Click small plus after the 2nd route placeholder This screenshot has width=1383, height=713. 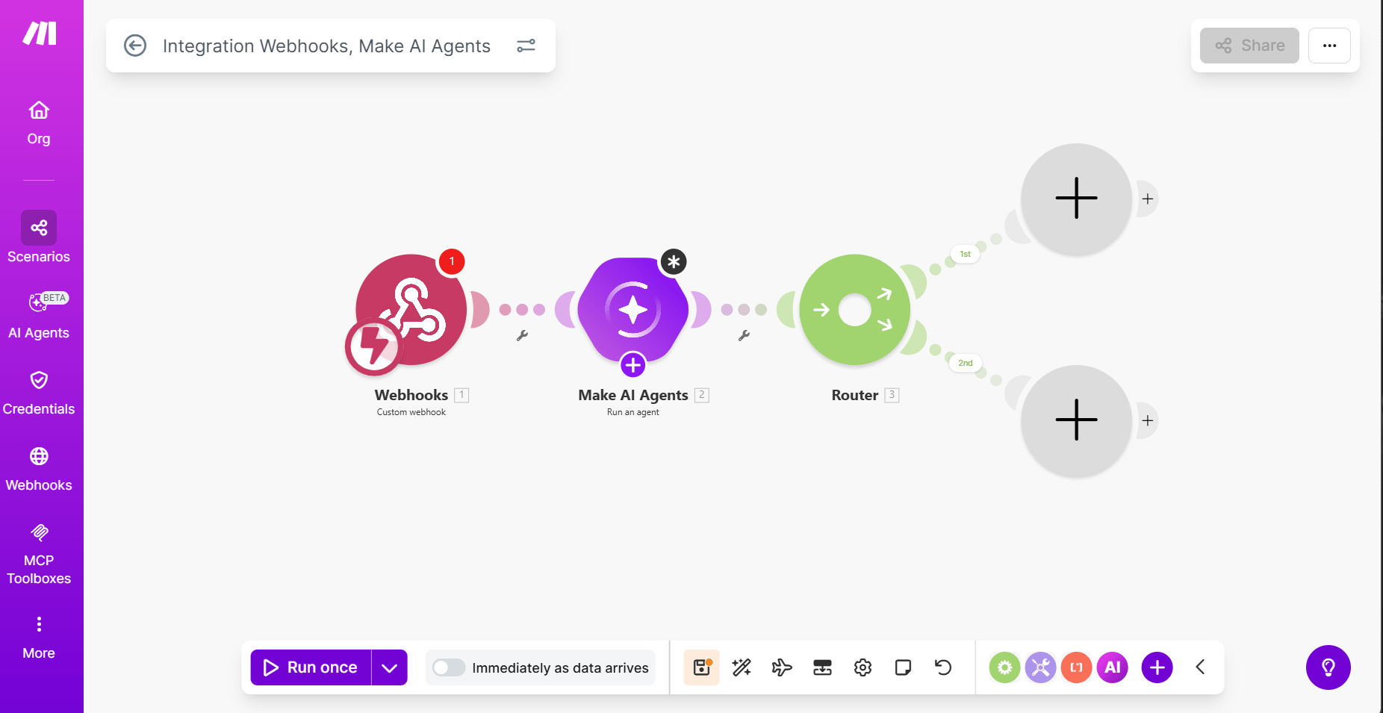[x=1148, y=420]
